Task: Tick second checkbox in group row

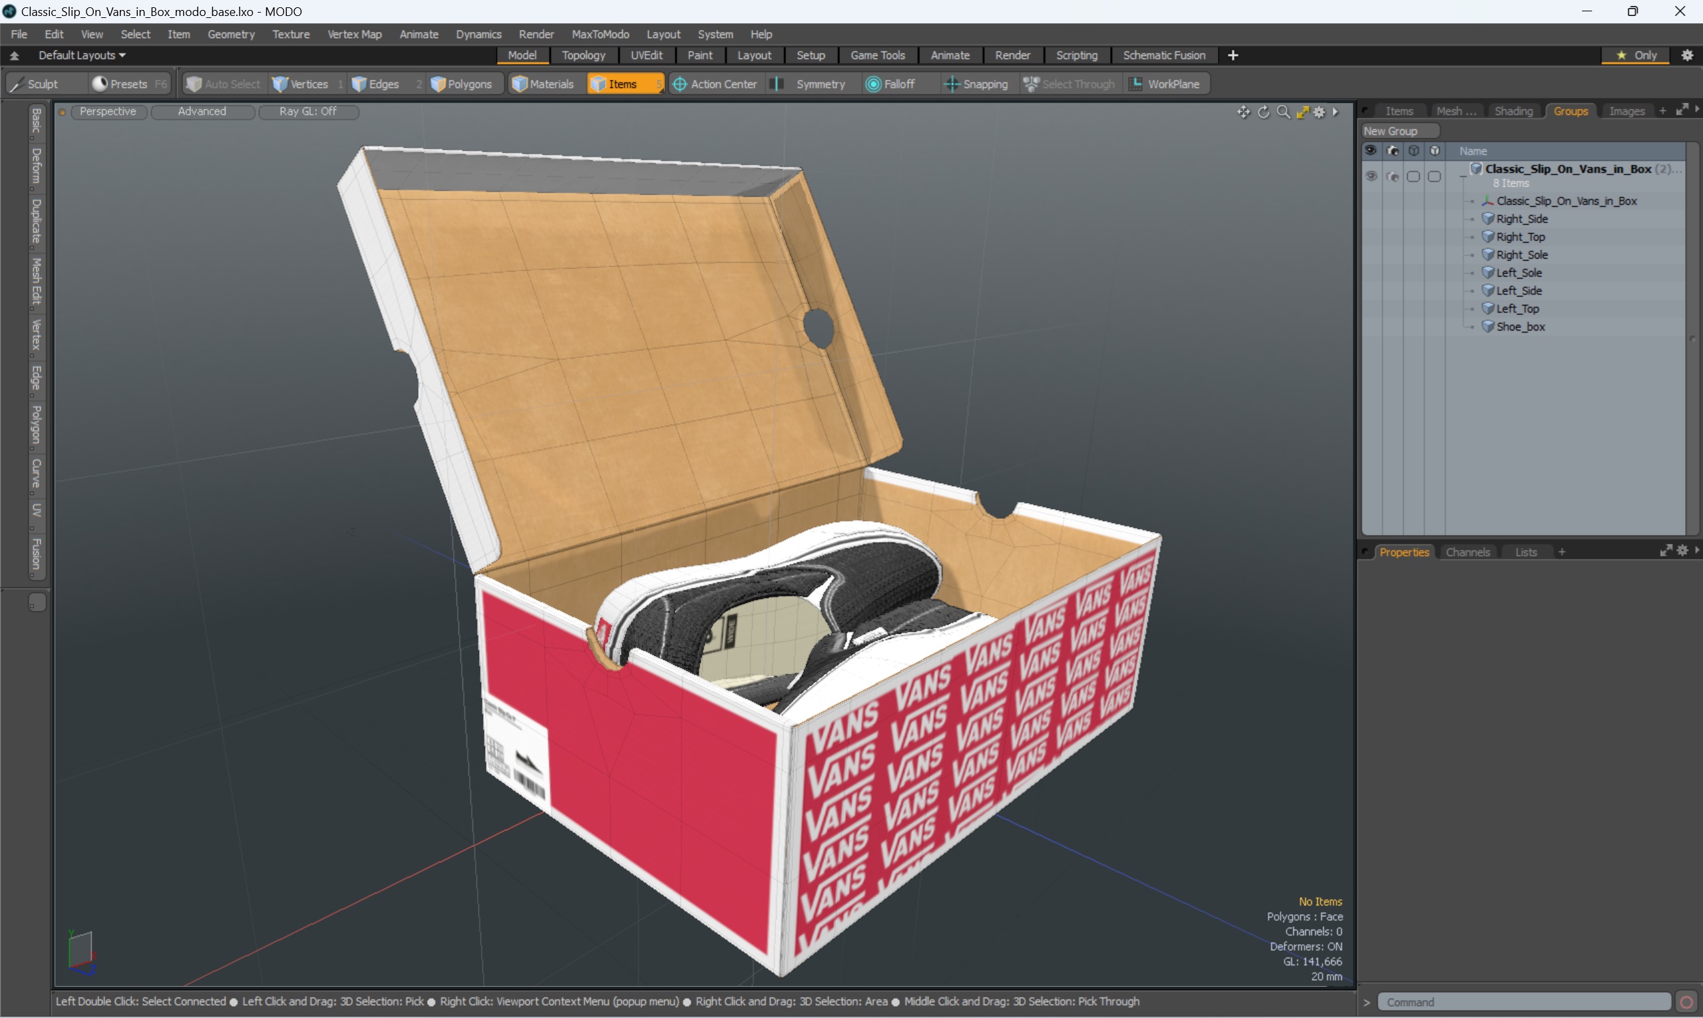Action: (x=1434, y=176)
